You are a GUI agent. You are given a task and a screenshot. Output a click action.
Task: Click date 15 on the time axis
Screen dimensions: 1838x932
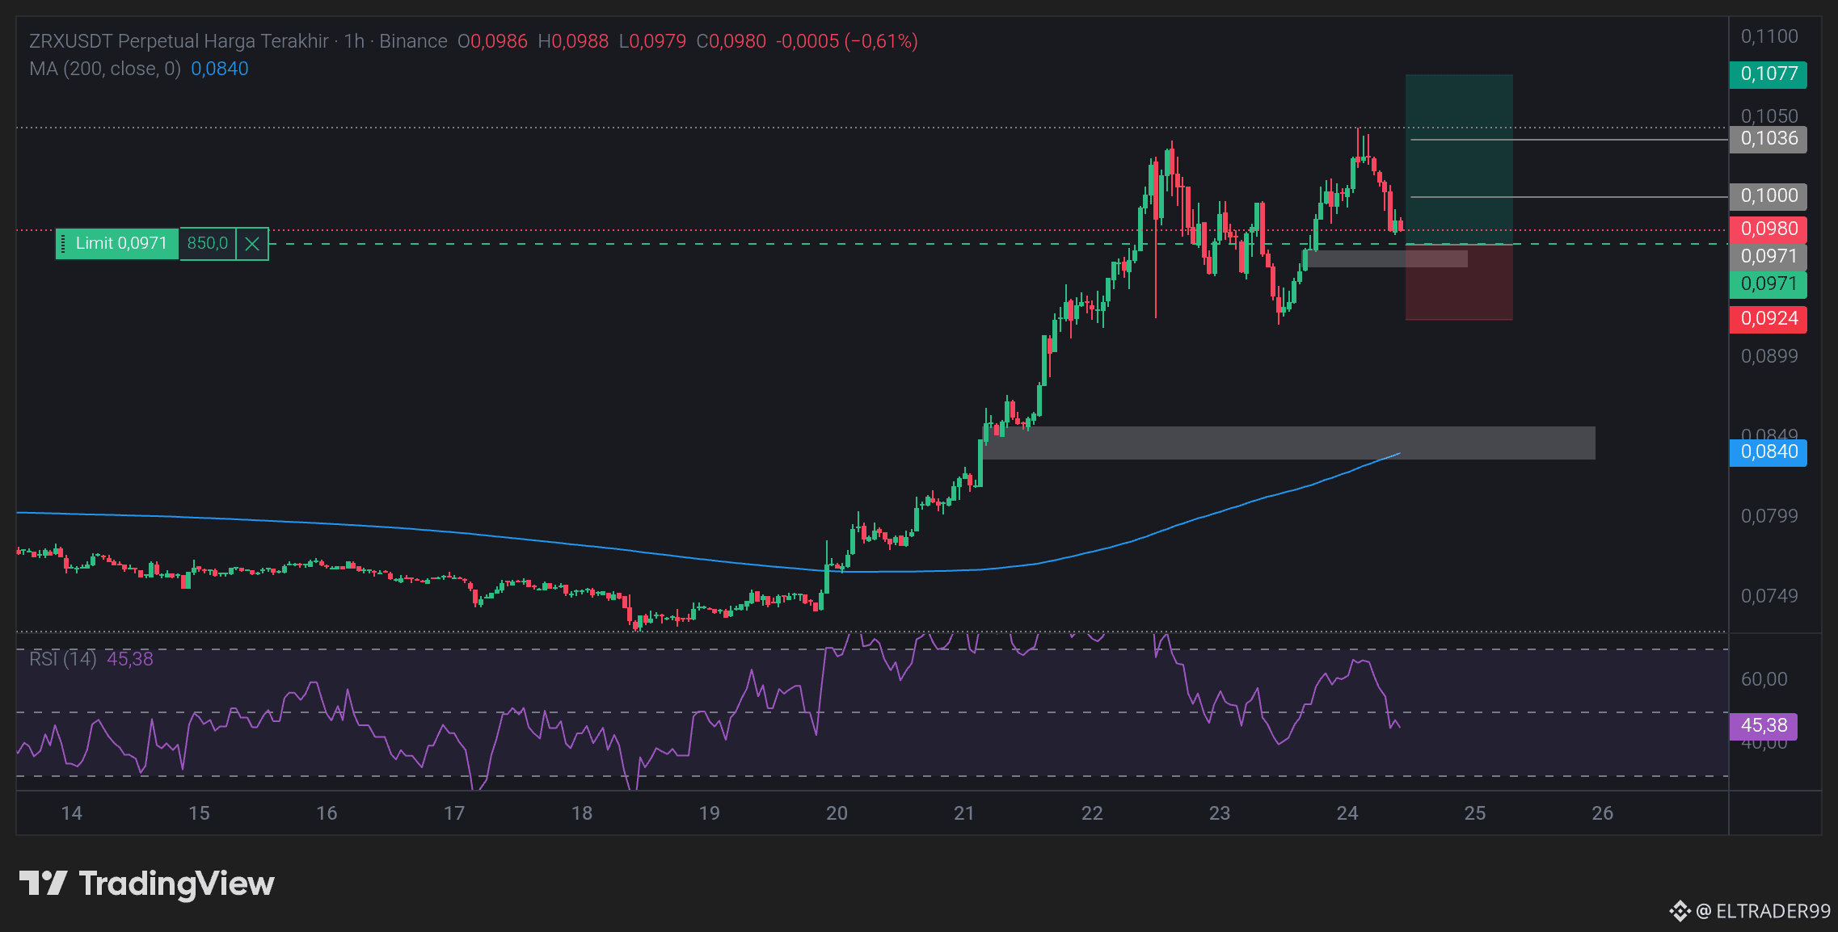(199, 813)
